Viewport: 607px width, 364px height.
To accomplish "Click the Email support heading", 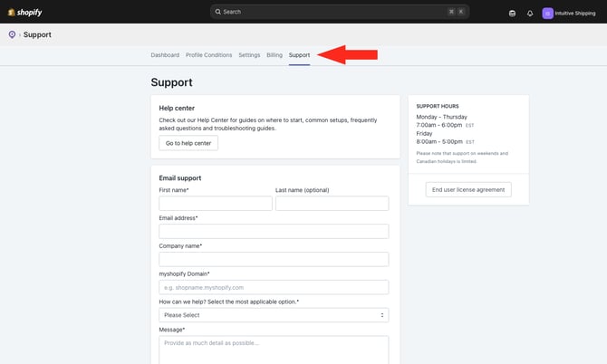I will (x=180, y=178).
